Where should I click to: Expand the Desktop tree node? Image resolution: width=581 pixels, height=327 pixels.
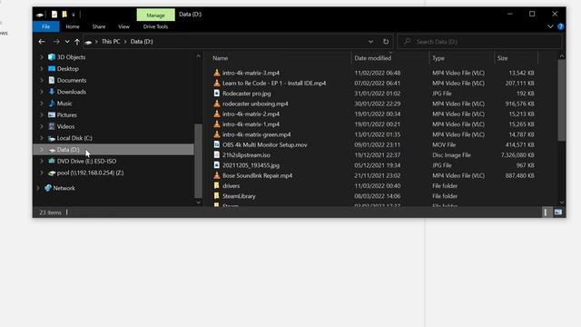pos(42,69)
